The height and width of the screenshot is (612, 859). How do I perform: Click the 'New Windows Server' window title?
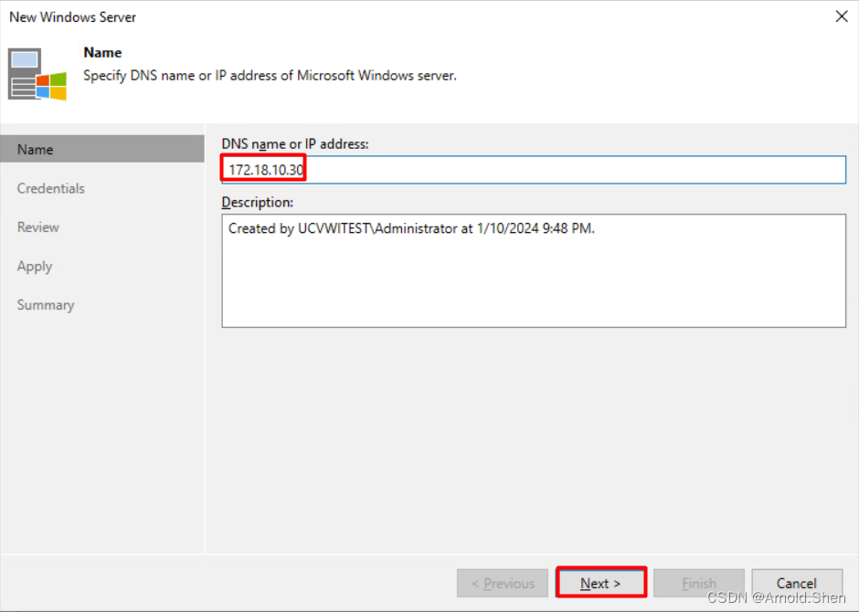coord(72,17)
